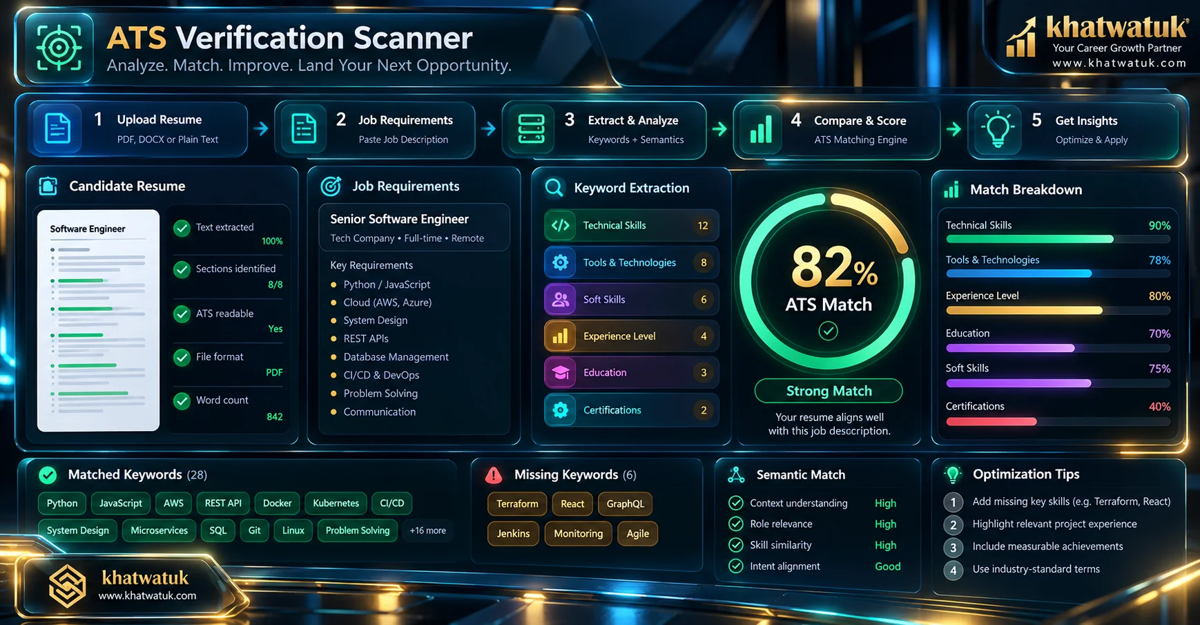This screenshot has width=1200, height=625.
Task: Click the Technical Skills 90% progress bar
Action: [1058, 239]
